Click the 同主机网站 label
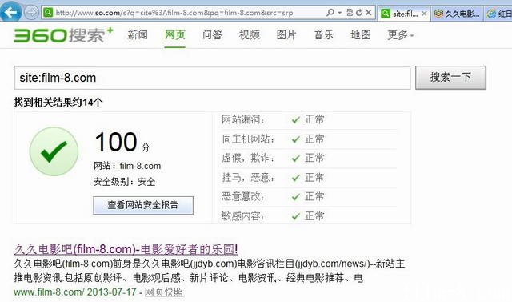The image size is (512, 302). (x=248, y=139)
